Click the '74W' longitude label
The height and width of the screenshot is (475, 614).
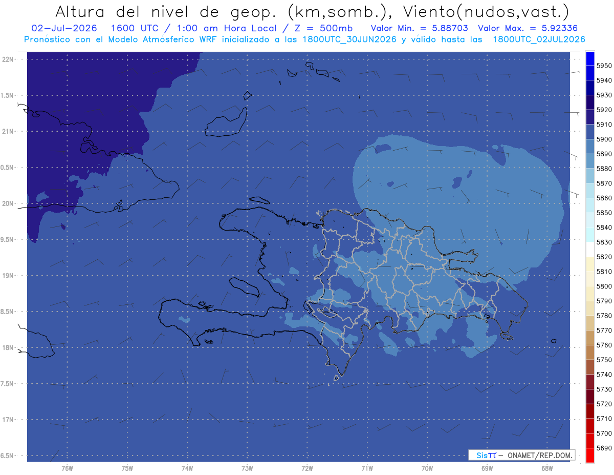(187, 467)
